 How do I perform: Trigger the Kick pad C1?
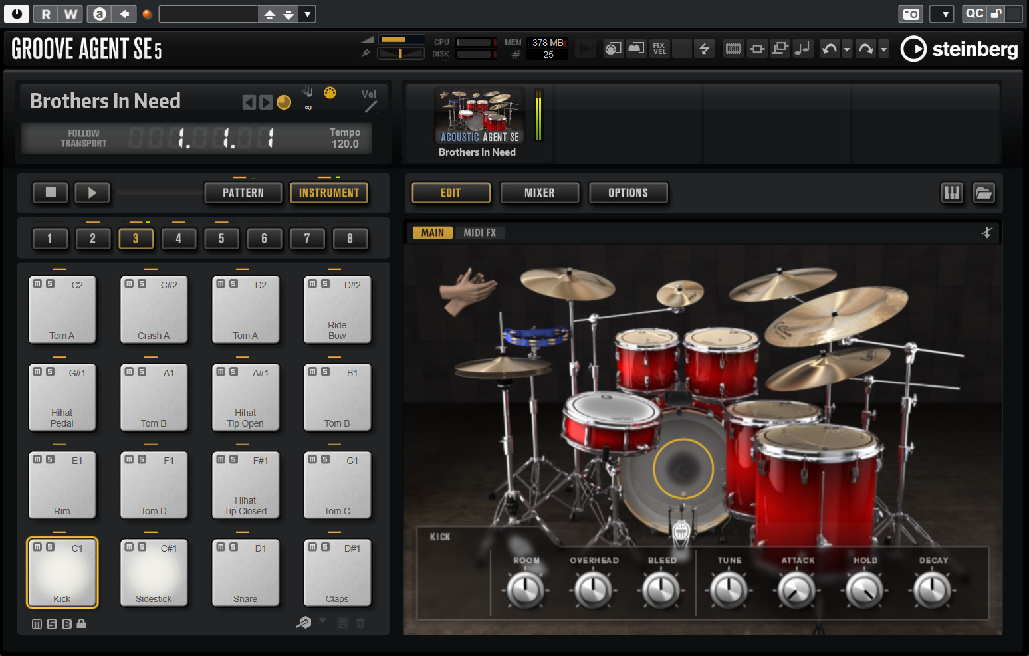tap(62, 573)
